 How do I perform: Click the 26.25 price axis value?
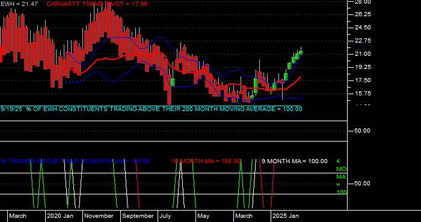[x=363, y=14]
